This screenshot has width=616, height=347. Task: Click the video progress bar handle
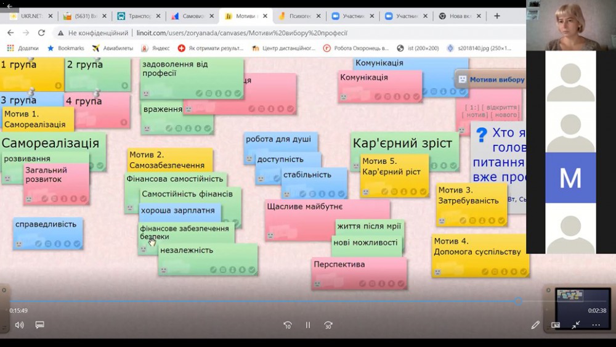518,301
